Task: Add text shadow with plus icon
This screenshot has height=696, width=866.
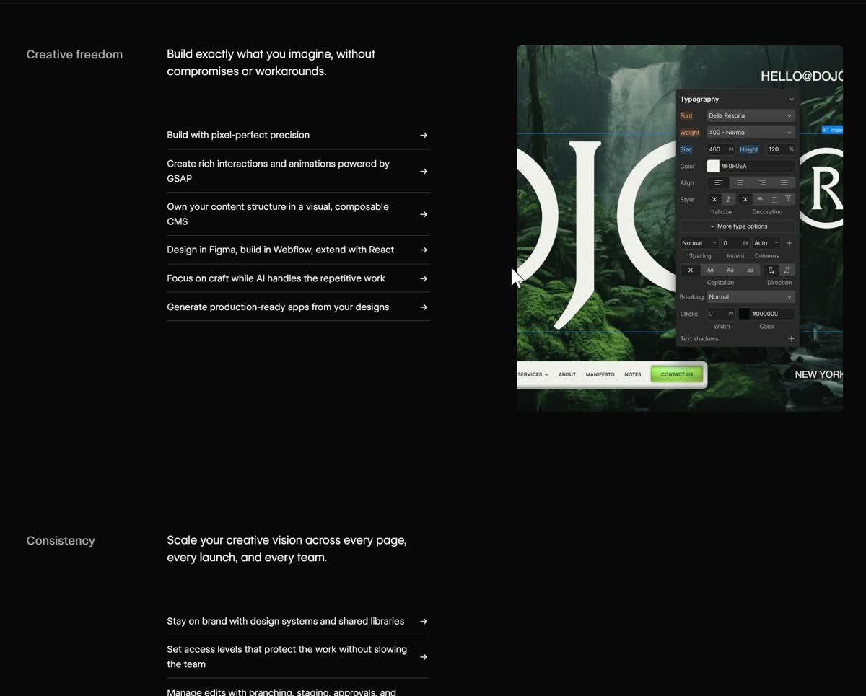Action: point(791,339)
